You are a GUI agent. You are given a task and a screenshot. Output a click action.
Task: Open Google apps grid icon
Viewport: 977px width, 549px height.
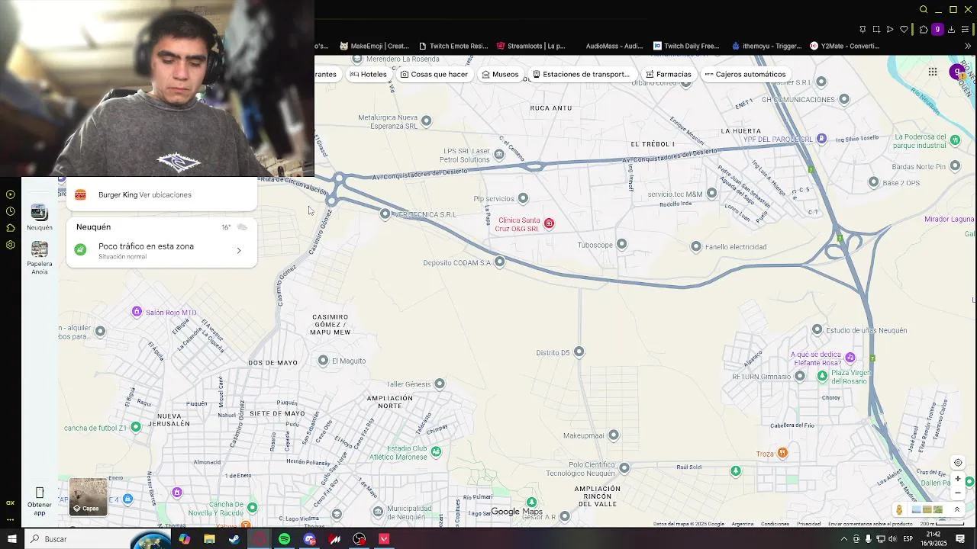933,72
